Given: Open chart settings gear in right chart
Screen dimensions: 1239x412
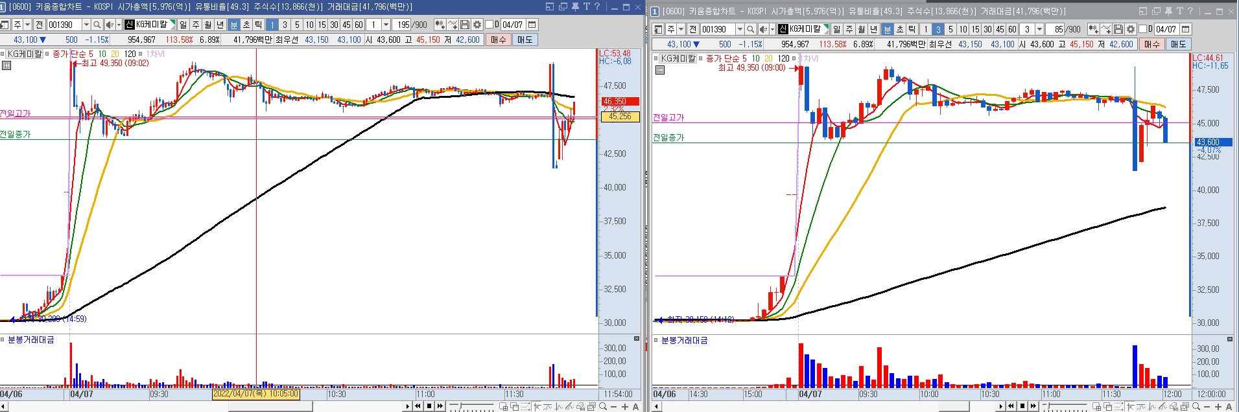Looking at the screenshot, I should pos(1131,29).
